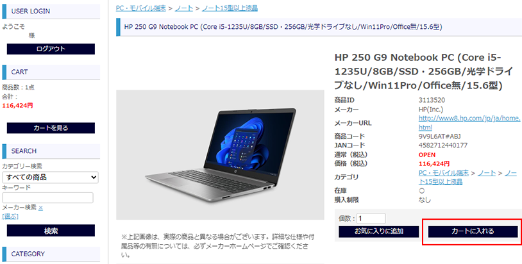Image resolution: width=522 pixels, height=264 pixels.
Task: View cart with カートを見る button
Action: pyautogui.click(x=51, y=128)
